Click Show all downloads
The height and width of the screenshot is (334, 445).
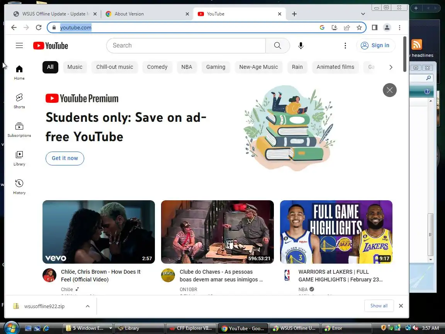point(379,306)
